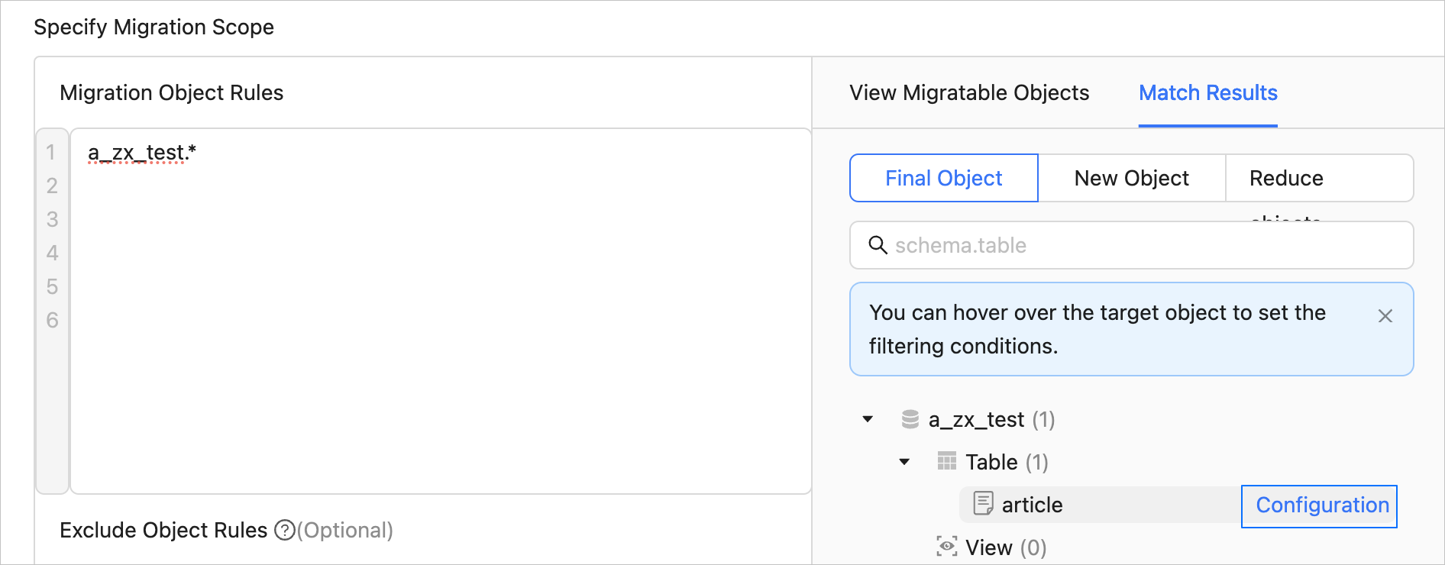Click the search magnifier icon
This screenshot has height=565, width=1445.
[x=878, y=245]
